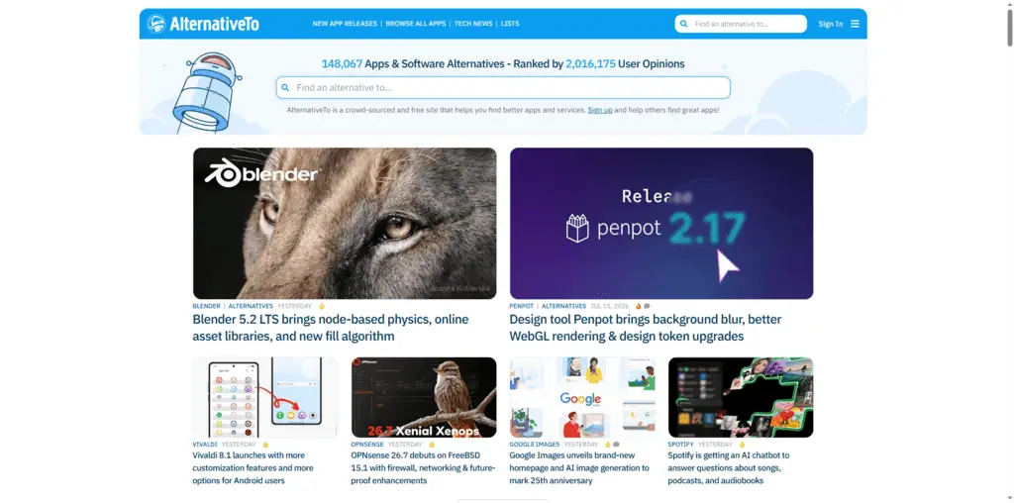Click the magnifier icon in main search field
The image size is (1014, 503).
[x=285, y=87]
